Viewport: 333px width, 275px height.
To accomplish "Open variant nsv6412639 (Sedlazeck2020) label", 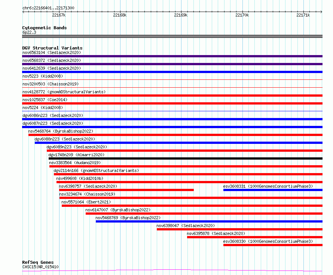I will [x=52, y=68].
